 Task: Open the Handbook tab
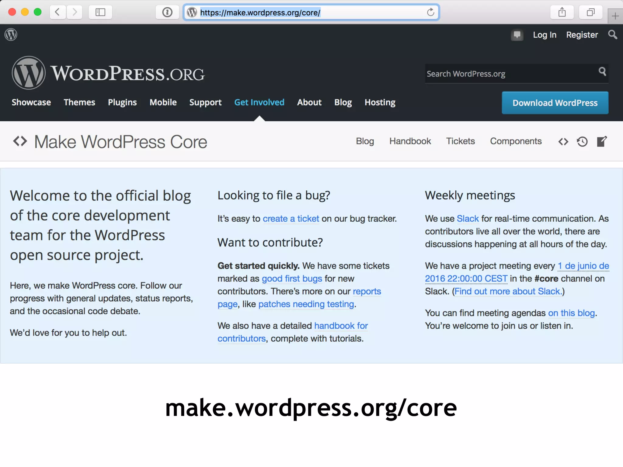click(x=410, y=141)
